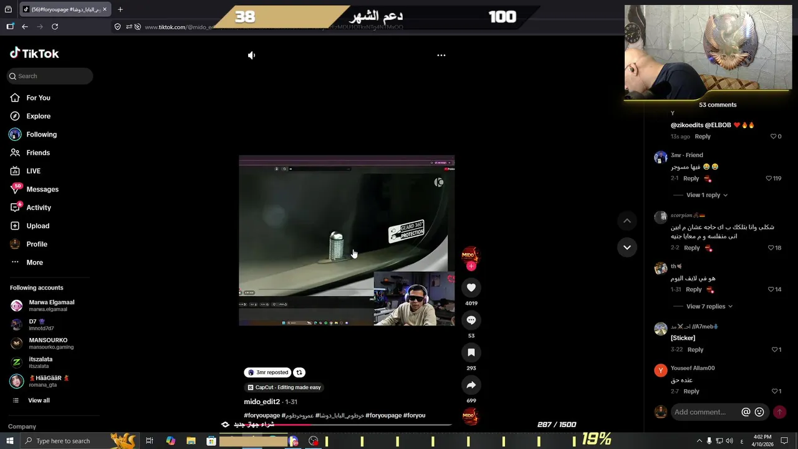Like th's comment with 14 likes
798x449 pixels.
pos(771,289)
